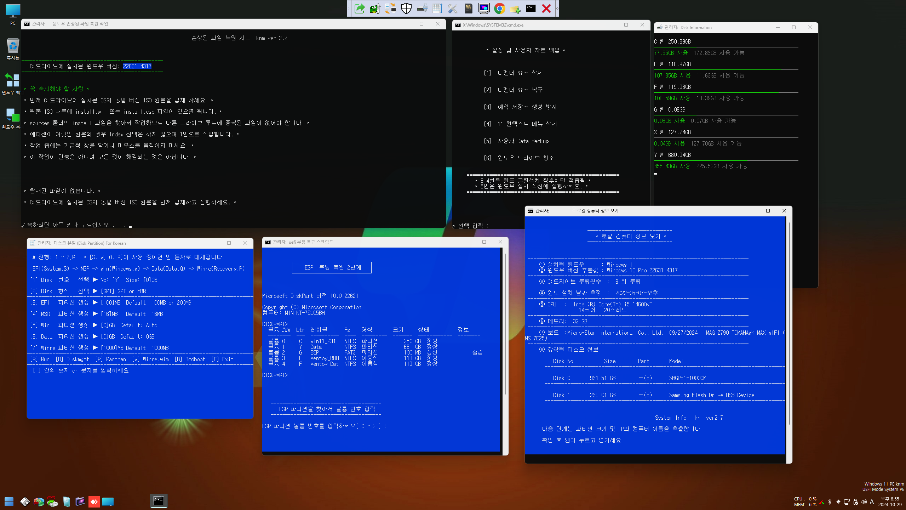Screen dimensions: 906x510
Task: Select the active cmd taskbar button
Action: (x=159, y=501)
